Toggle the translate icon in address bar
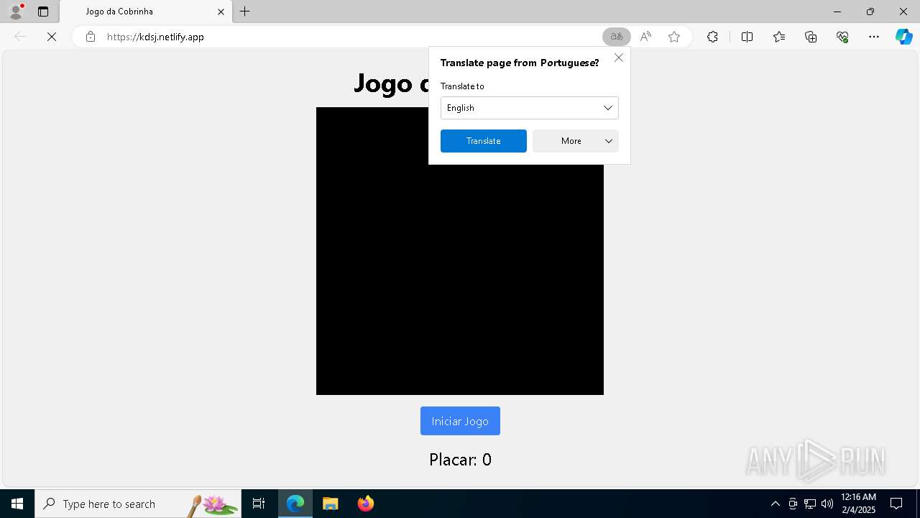 click(x=617, y=37)
